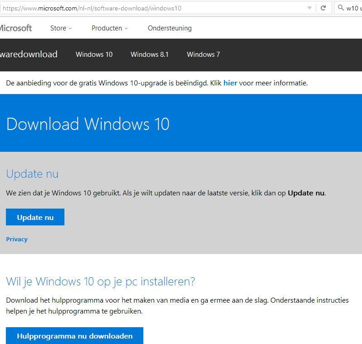Viewport: 362px width, 344px height.
Task: Reload the page with the refresh icon
Action: [323, 8]
